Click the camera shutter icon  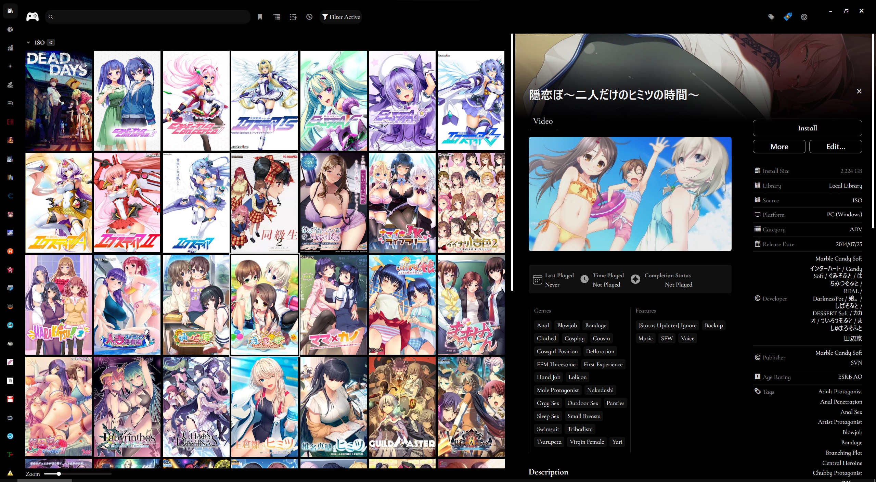coord(804,17)
